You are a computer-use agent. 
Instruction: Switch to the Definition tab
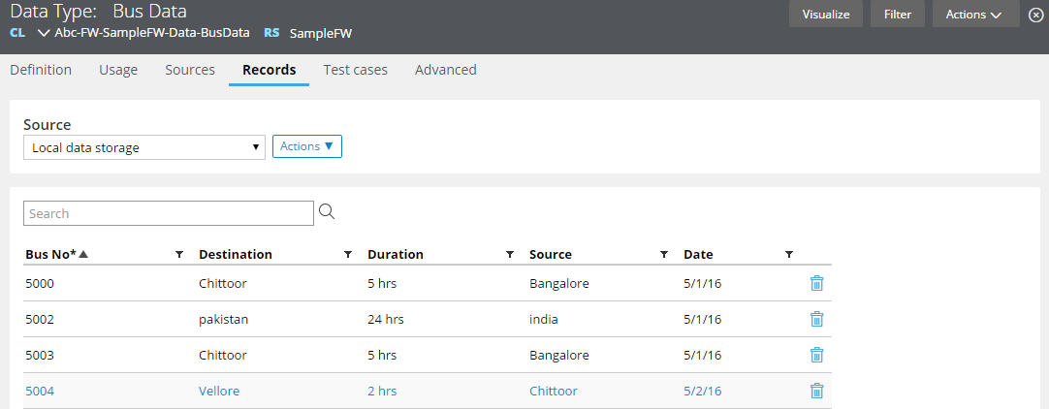(41, 70)
